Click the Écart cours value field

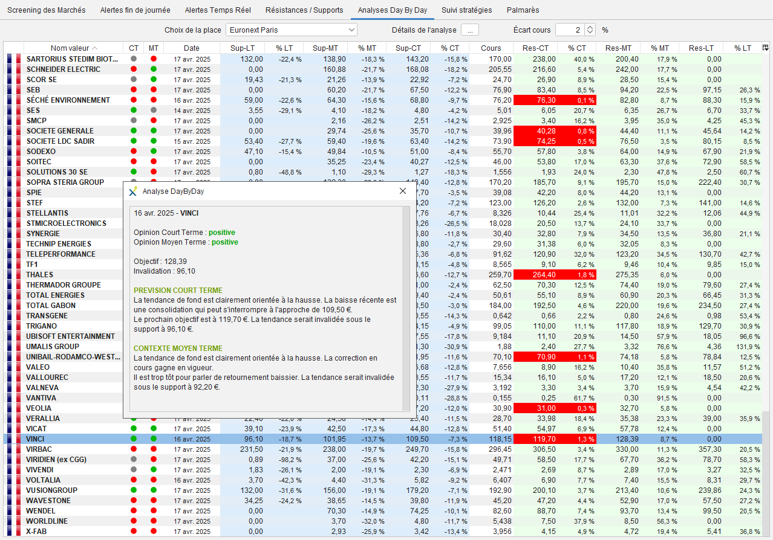[569, 30]
